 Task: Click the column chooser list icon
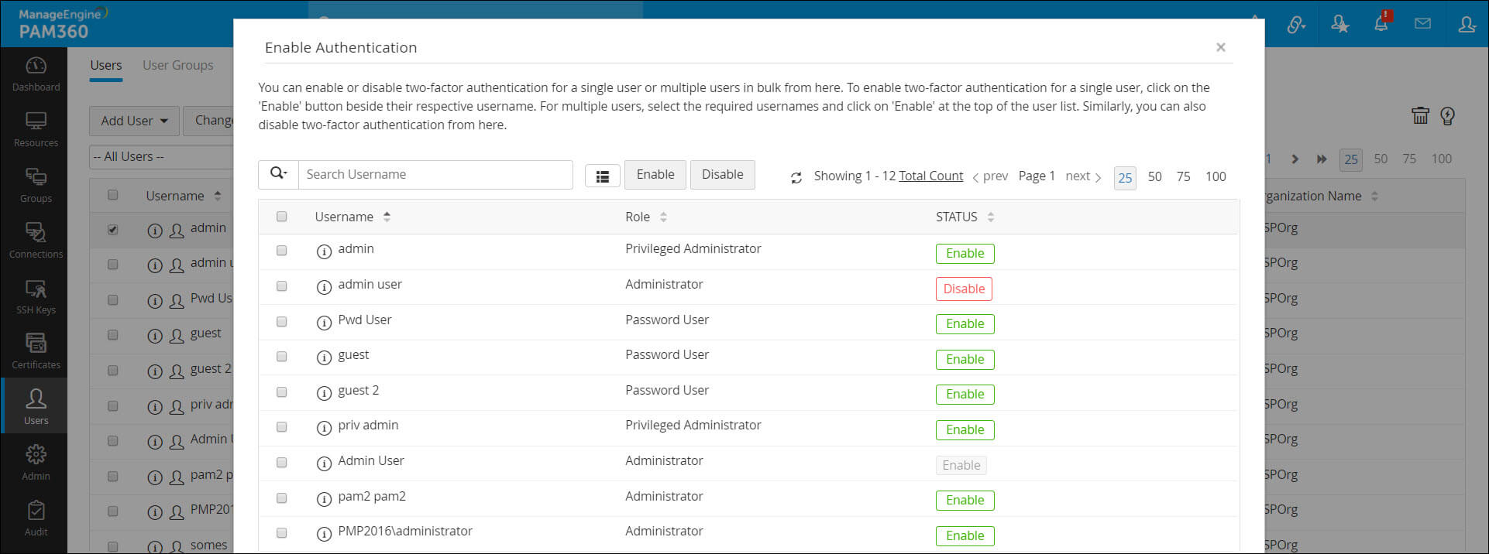[x=602, y=176]
